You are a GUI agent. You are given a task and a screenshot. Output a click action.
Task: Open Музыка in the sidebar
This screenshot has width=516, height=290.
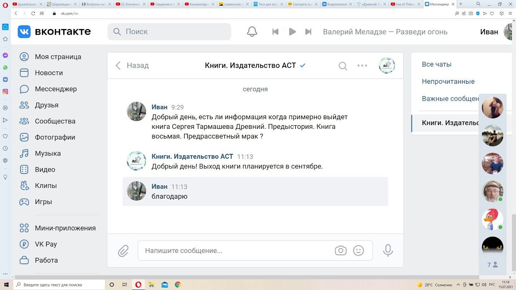point(48,153)
